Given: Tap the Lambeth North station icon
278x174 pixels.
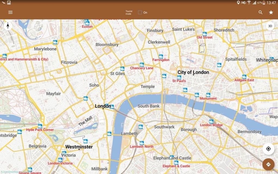Looking at the screenshot, I should click(142, 143).
